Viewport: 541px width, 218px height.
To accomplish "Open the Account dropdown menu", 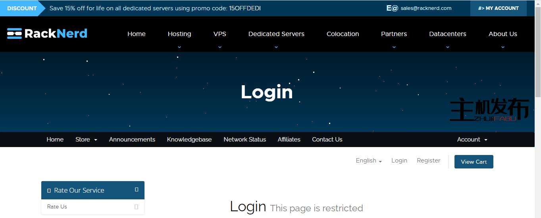I will [x=472, y=140].
